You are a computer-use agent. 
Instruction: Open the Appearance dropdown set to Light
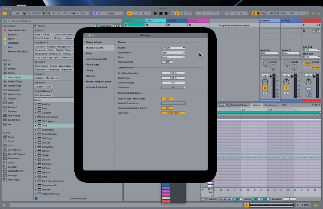click(x=173, y=53)
